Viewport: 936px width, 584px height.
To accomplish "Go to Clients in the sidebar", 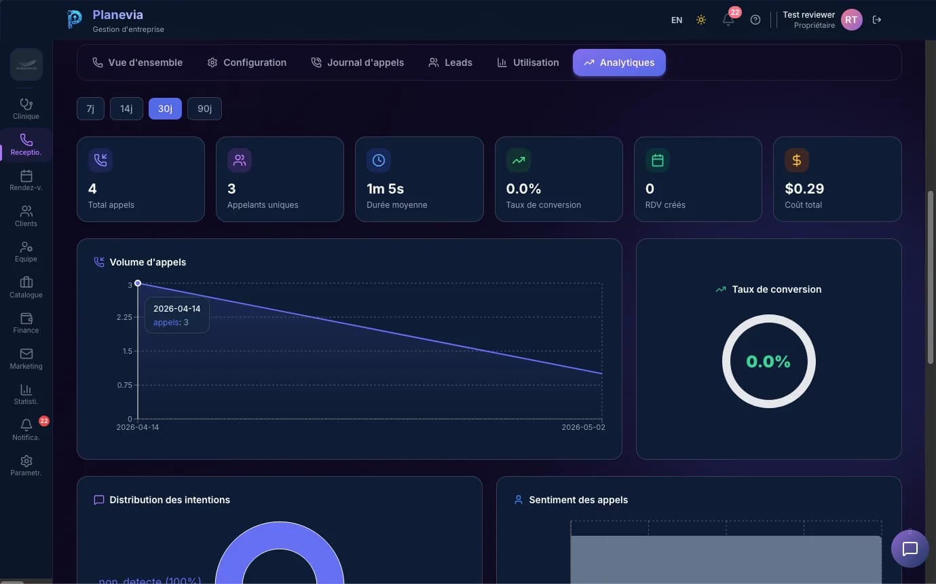I will click(x=26, y=217).
